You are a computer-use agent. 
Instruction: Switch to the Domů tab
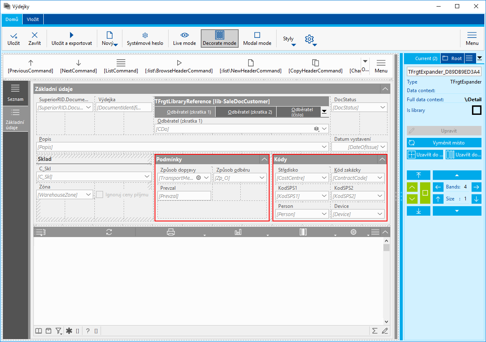[12, 19]
